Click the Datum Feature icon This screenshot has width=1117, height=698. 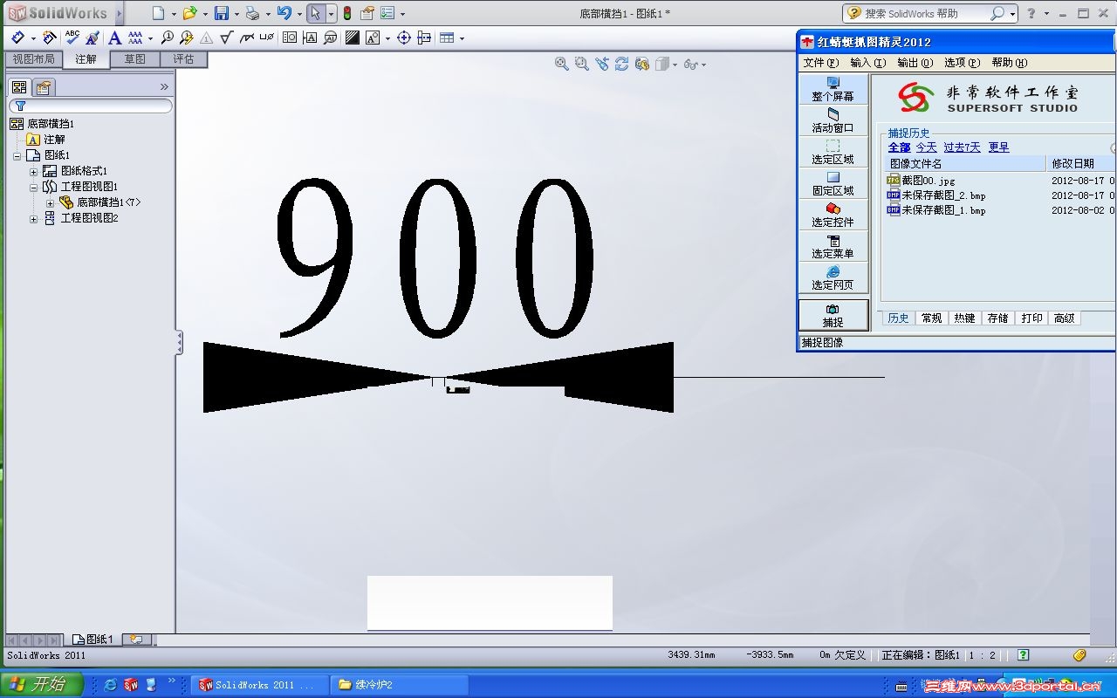(x=310, y=38)
